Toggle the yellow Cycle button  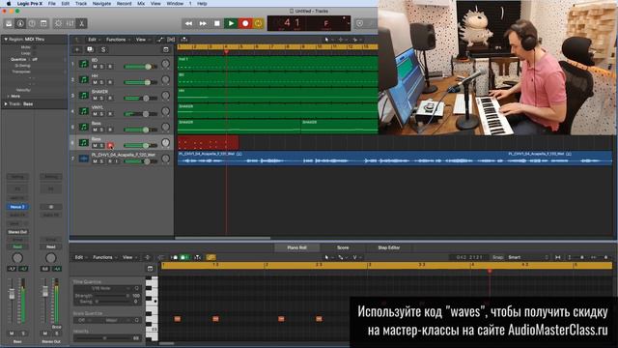(x=258, y=23)
